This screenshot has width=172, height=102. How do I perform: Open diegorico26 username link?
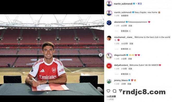(120, 55)
